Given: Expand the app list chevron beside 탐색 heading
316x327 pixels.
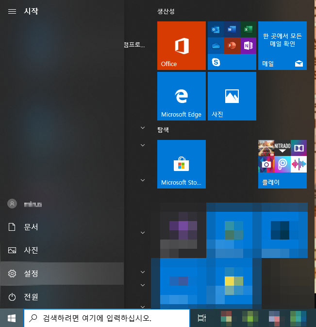Looking at the screenshot, I should click(143, 128).
